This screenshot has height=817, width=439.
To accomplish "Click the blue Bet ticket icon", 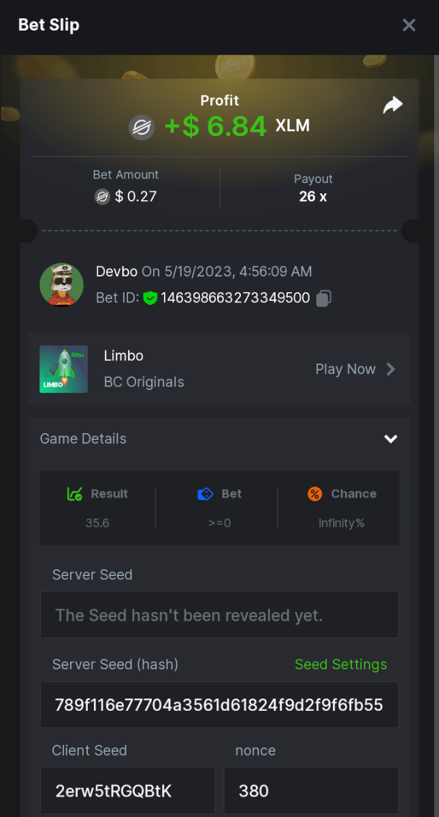I will click(x=205, y=494).
